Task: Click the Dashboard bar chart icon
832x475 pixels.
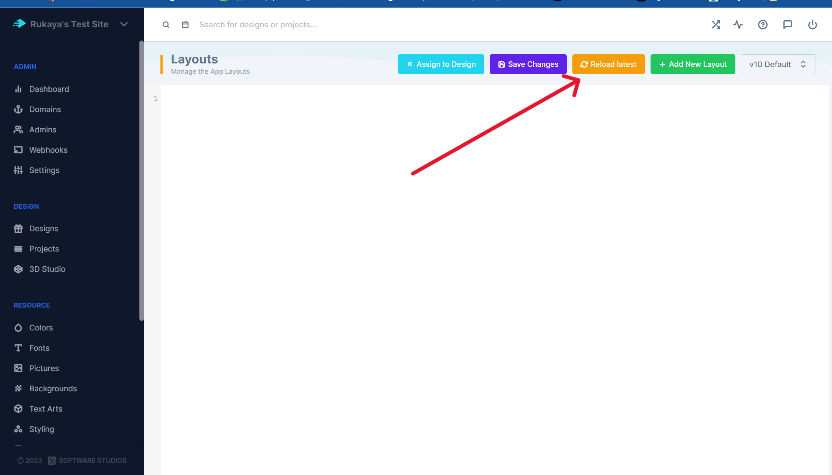Action: point(18,89)
